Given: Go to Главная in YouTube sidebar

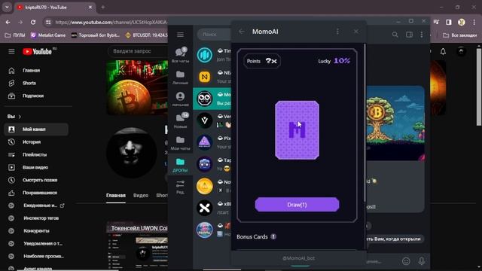Looking at the screenshot, I should (x=36, y=70).
